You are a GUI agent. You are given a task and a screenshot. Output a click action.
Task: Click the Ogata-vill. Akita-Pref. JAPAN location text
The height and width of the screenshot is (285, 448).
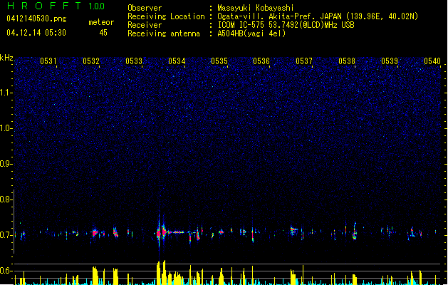coord(318,16)
